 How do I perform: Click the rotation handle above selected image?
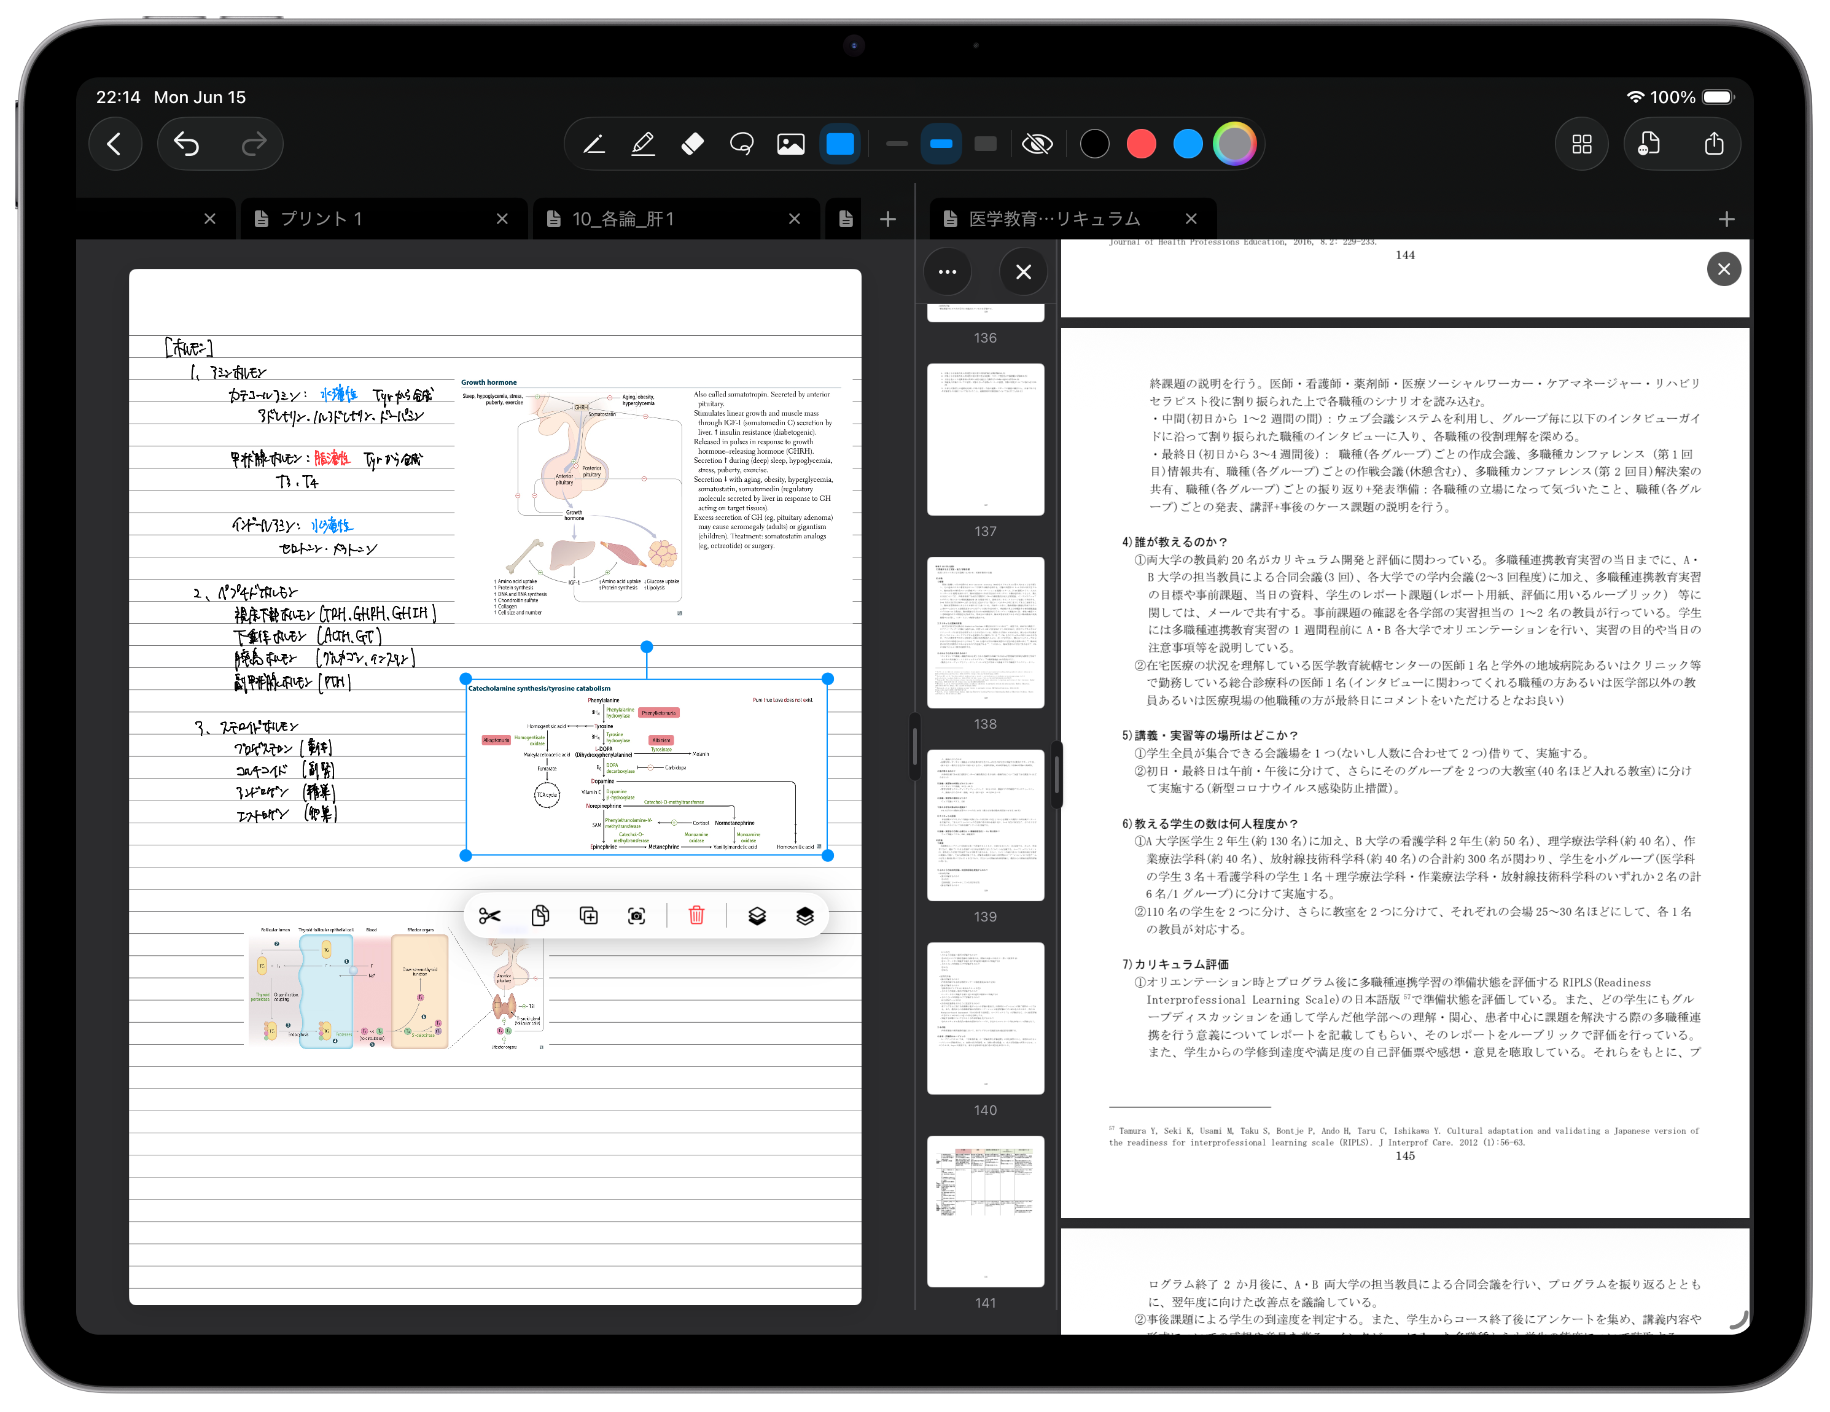[647, 646]
